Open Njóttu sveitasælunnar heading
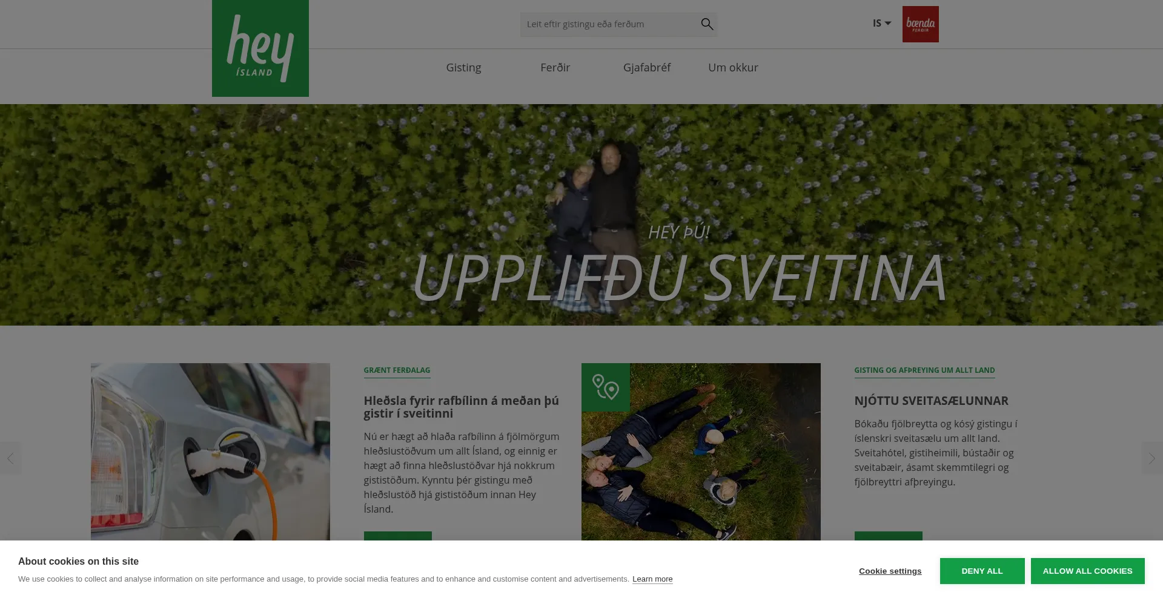 click(x=931, y=401)
